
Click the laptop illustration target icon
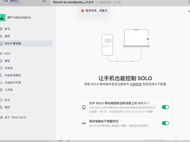coord(148,39)
